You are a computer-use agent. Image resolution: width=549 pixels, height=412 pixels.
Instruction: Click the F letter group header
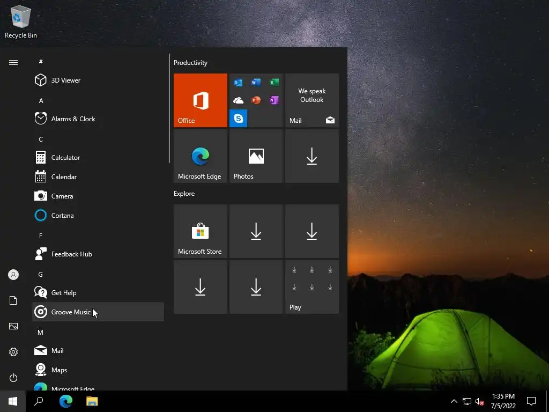[41, 236]
